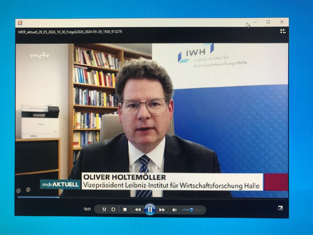The width and height of the screenshot is (313, 235).
Task: Toggle repeat mode
Action: [x=113, y=209]
